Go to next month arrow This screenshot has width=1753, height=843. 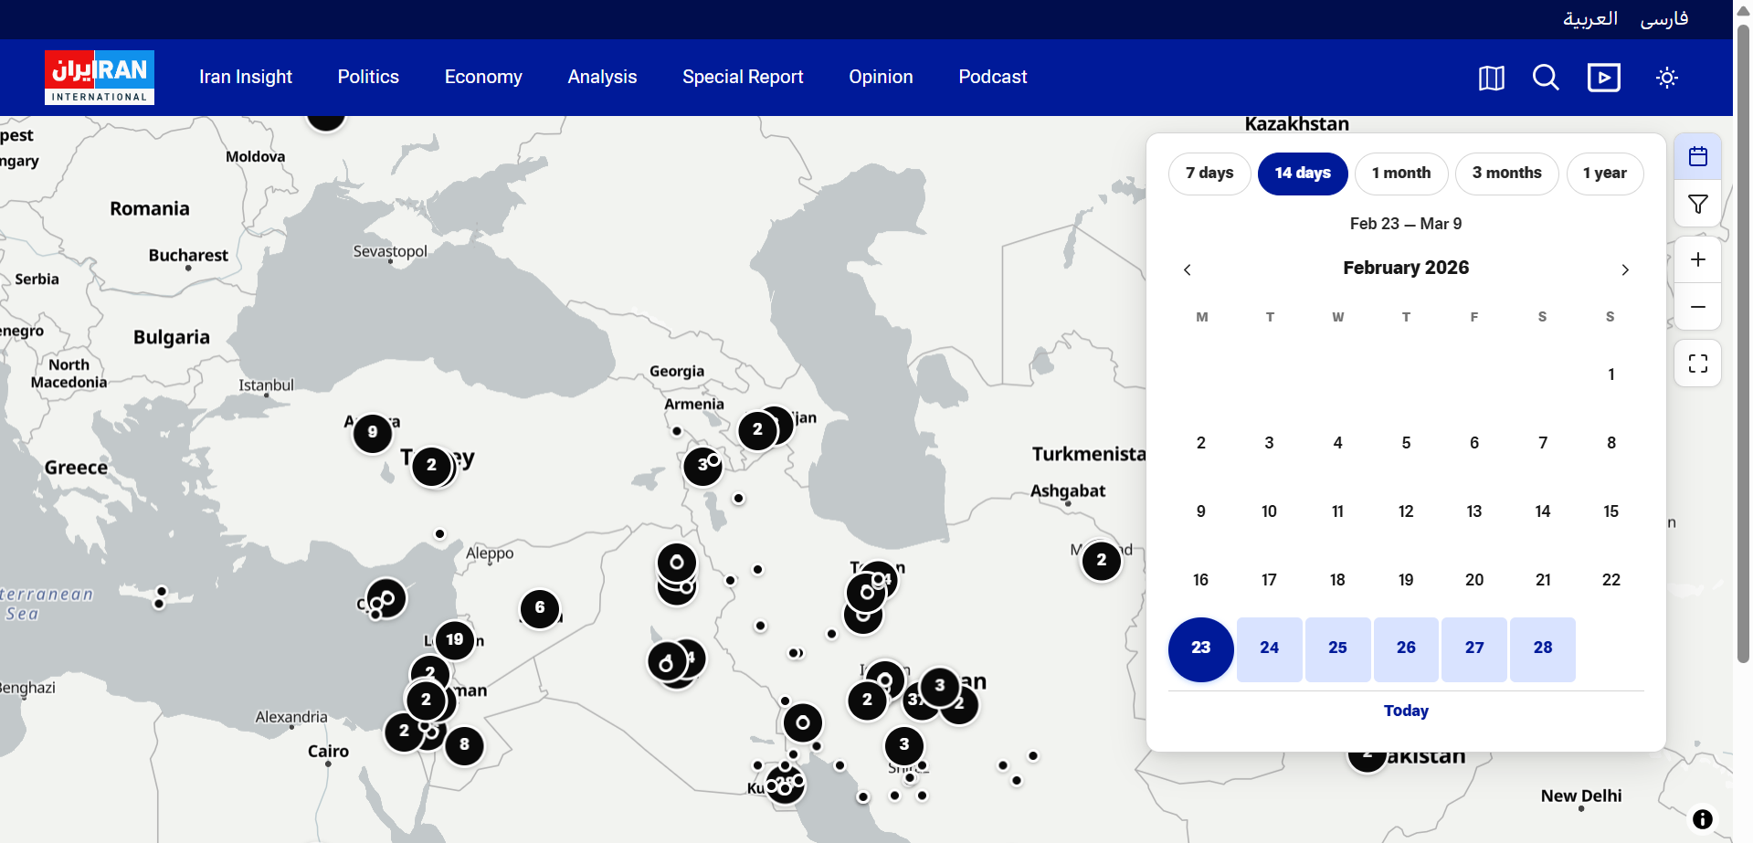(1624, 269)
